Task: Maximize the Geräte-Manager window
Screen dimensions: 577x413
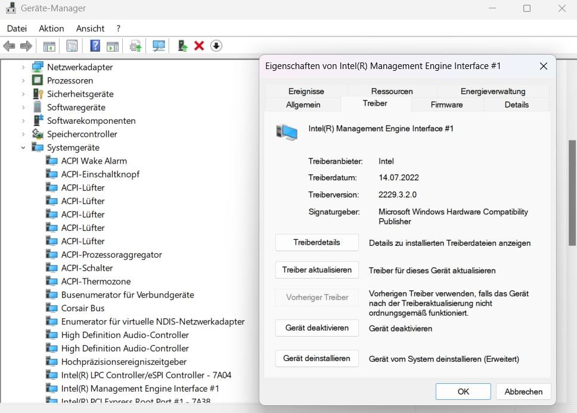Action: [526, 8]
